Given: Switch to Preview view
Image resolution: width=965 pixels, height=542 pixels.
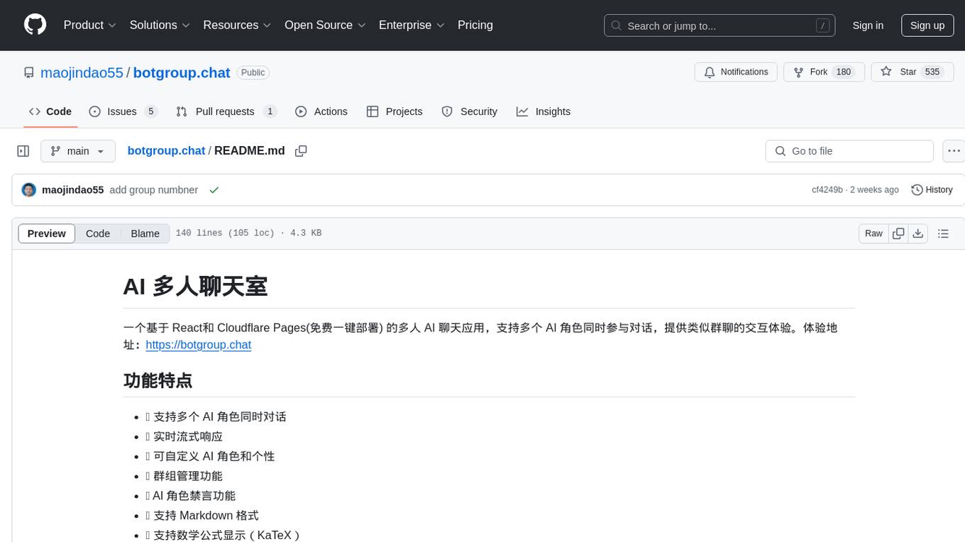Looking at the screenshot, I should 47,233.
